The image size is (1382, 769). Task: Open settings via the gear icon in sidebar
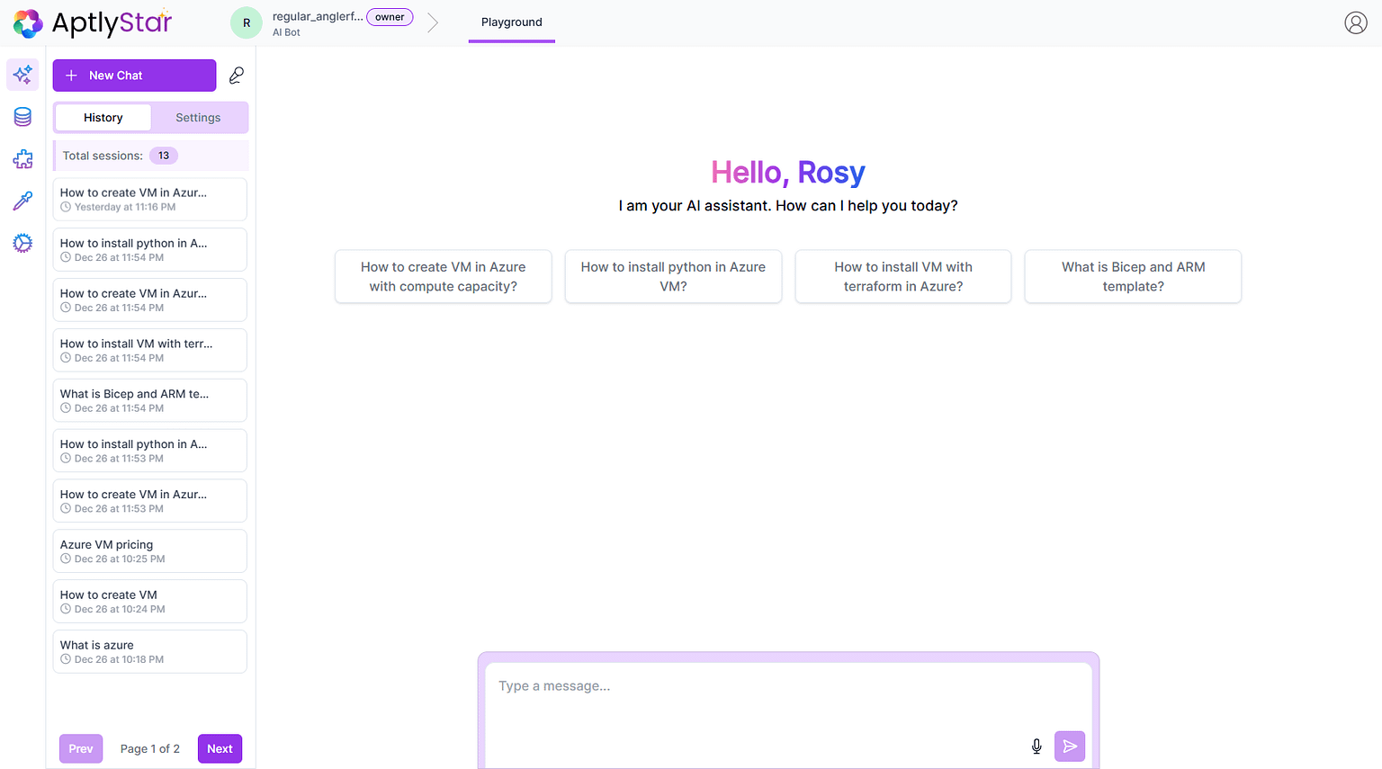[22, 243]
